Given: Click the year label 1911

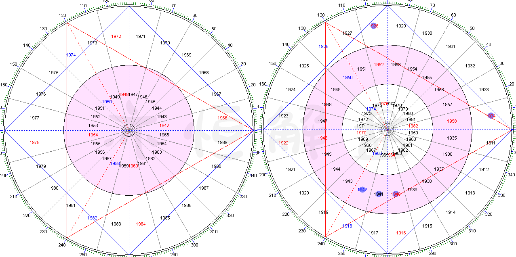Looking at the screenshot, I should (x=491, y=143).
